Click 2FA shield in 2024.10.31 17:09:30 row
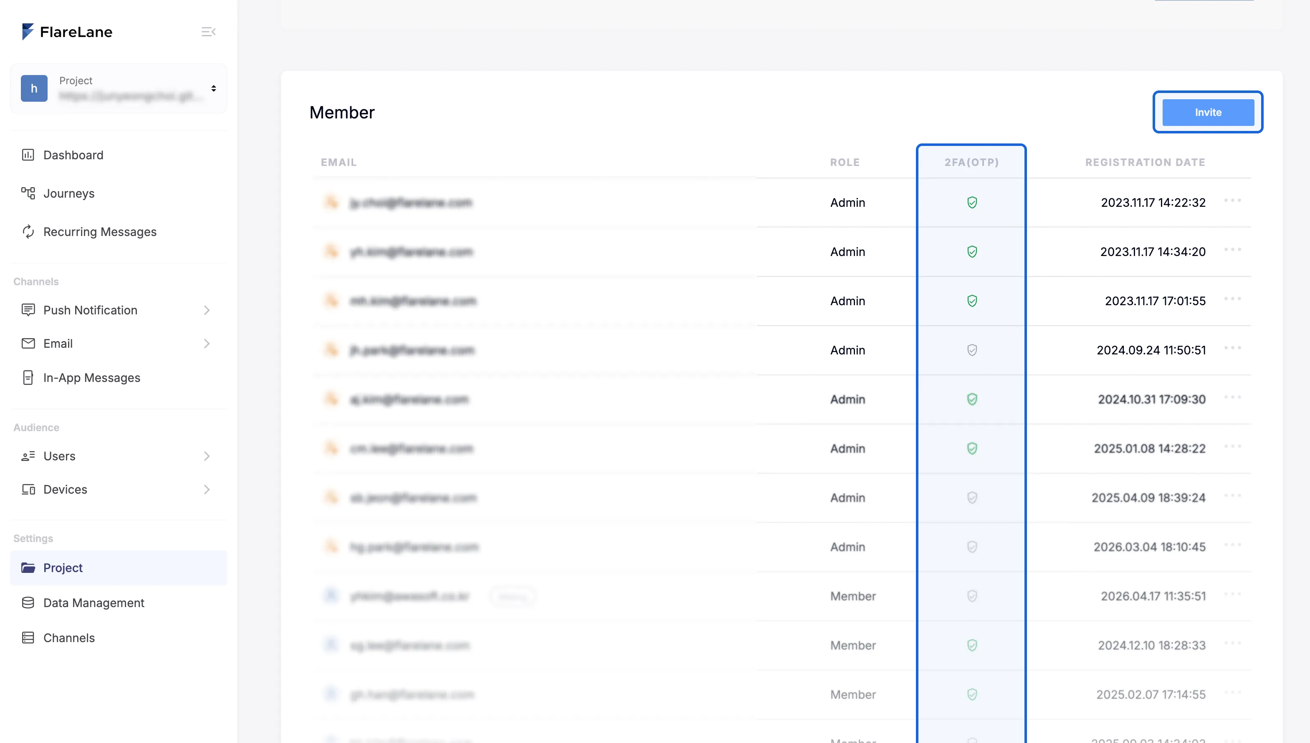The width and height of the screenshot is (1310, 743). (x=972, y=399)
